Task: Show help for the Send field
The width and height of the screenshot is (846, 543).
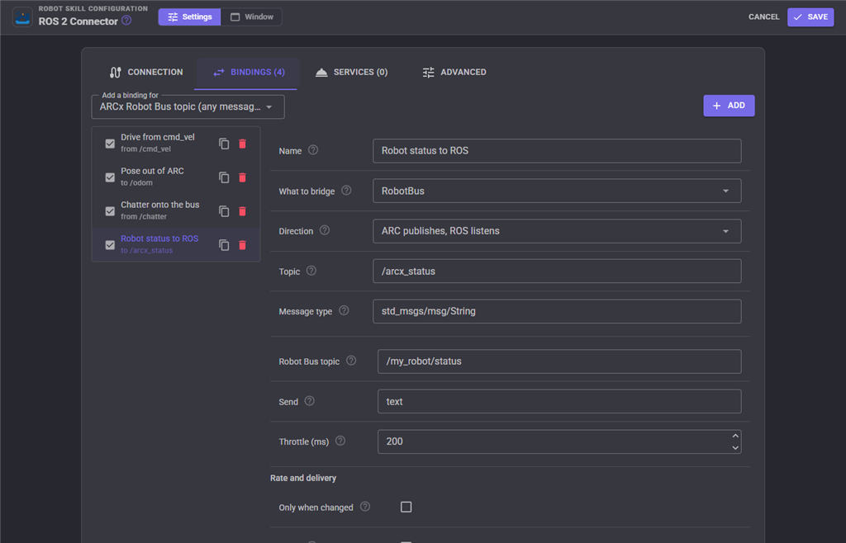Action: (x=309, y=401)
